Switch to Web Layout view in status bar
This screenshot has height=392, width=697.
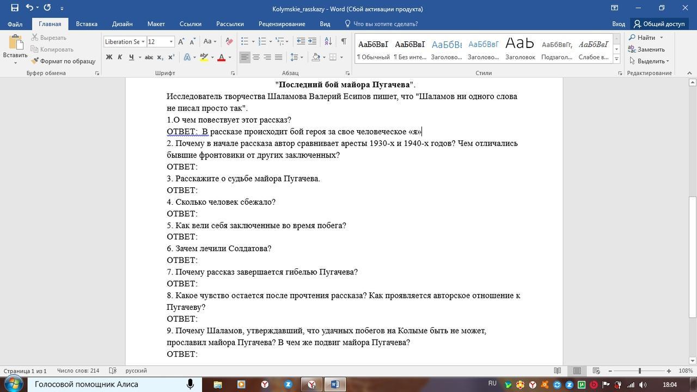[596, 371]
